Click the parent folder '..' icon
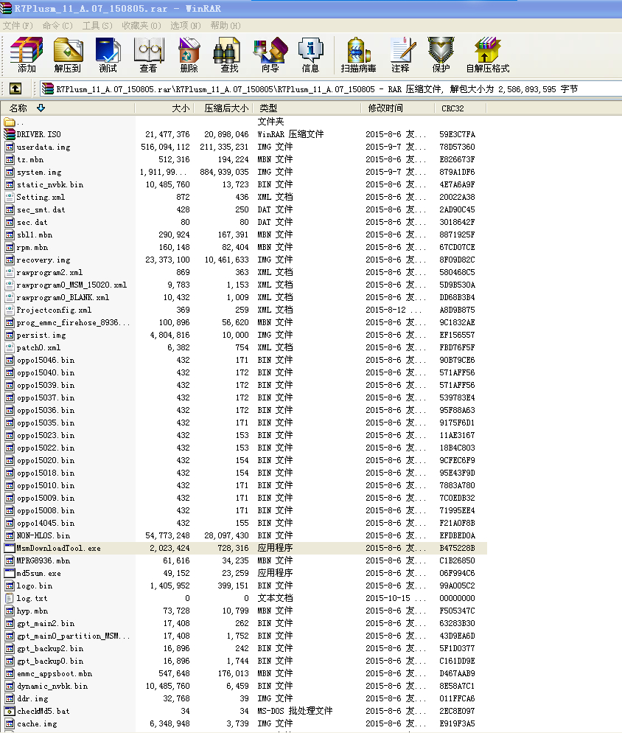The width and height of the screenshot is (622, 733). [x=10, y=122]
